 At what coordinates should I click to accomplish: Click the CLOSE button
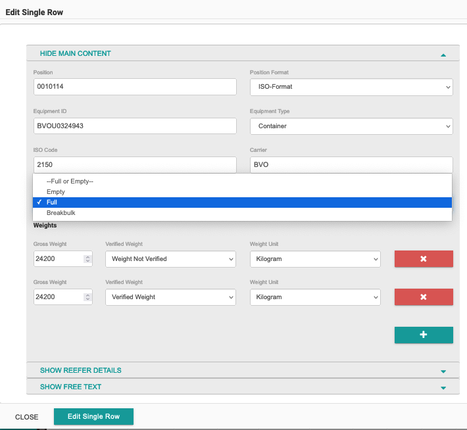pyautogui.click(x=27, y=417)
